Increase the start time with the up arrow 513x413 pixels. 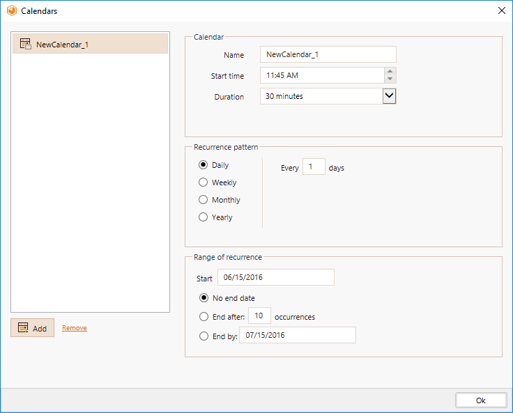(390, 71)
